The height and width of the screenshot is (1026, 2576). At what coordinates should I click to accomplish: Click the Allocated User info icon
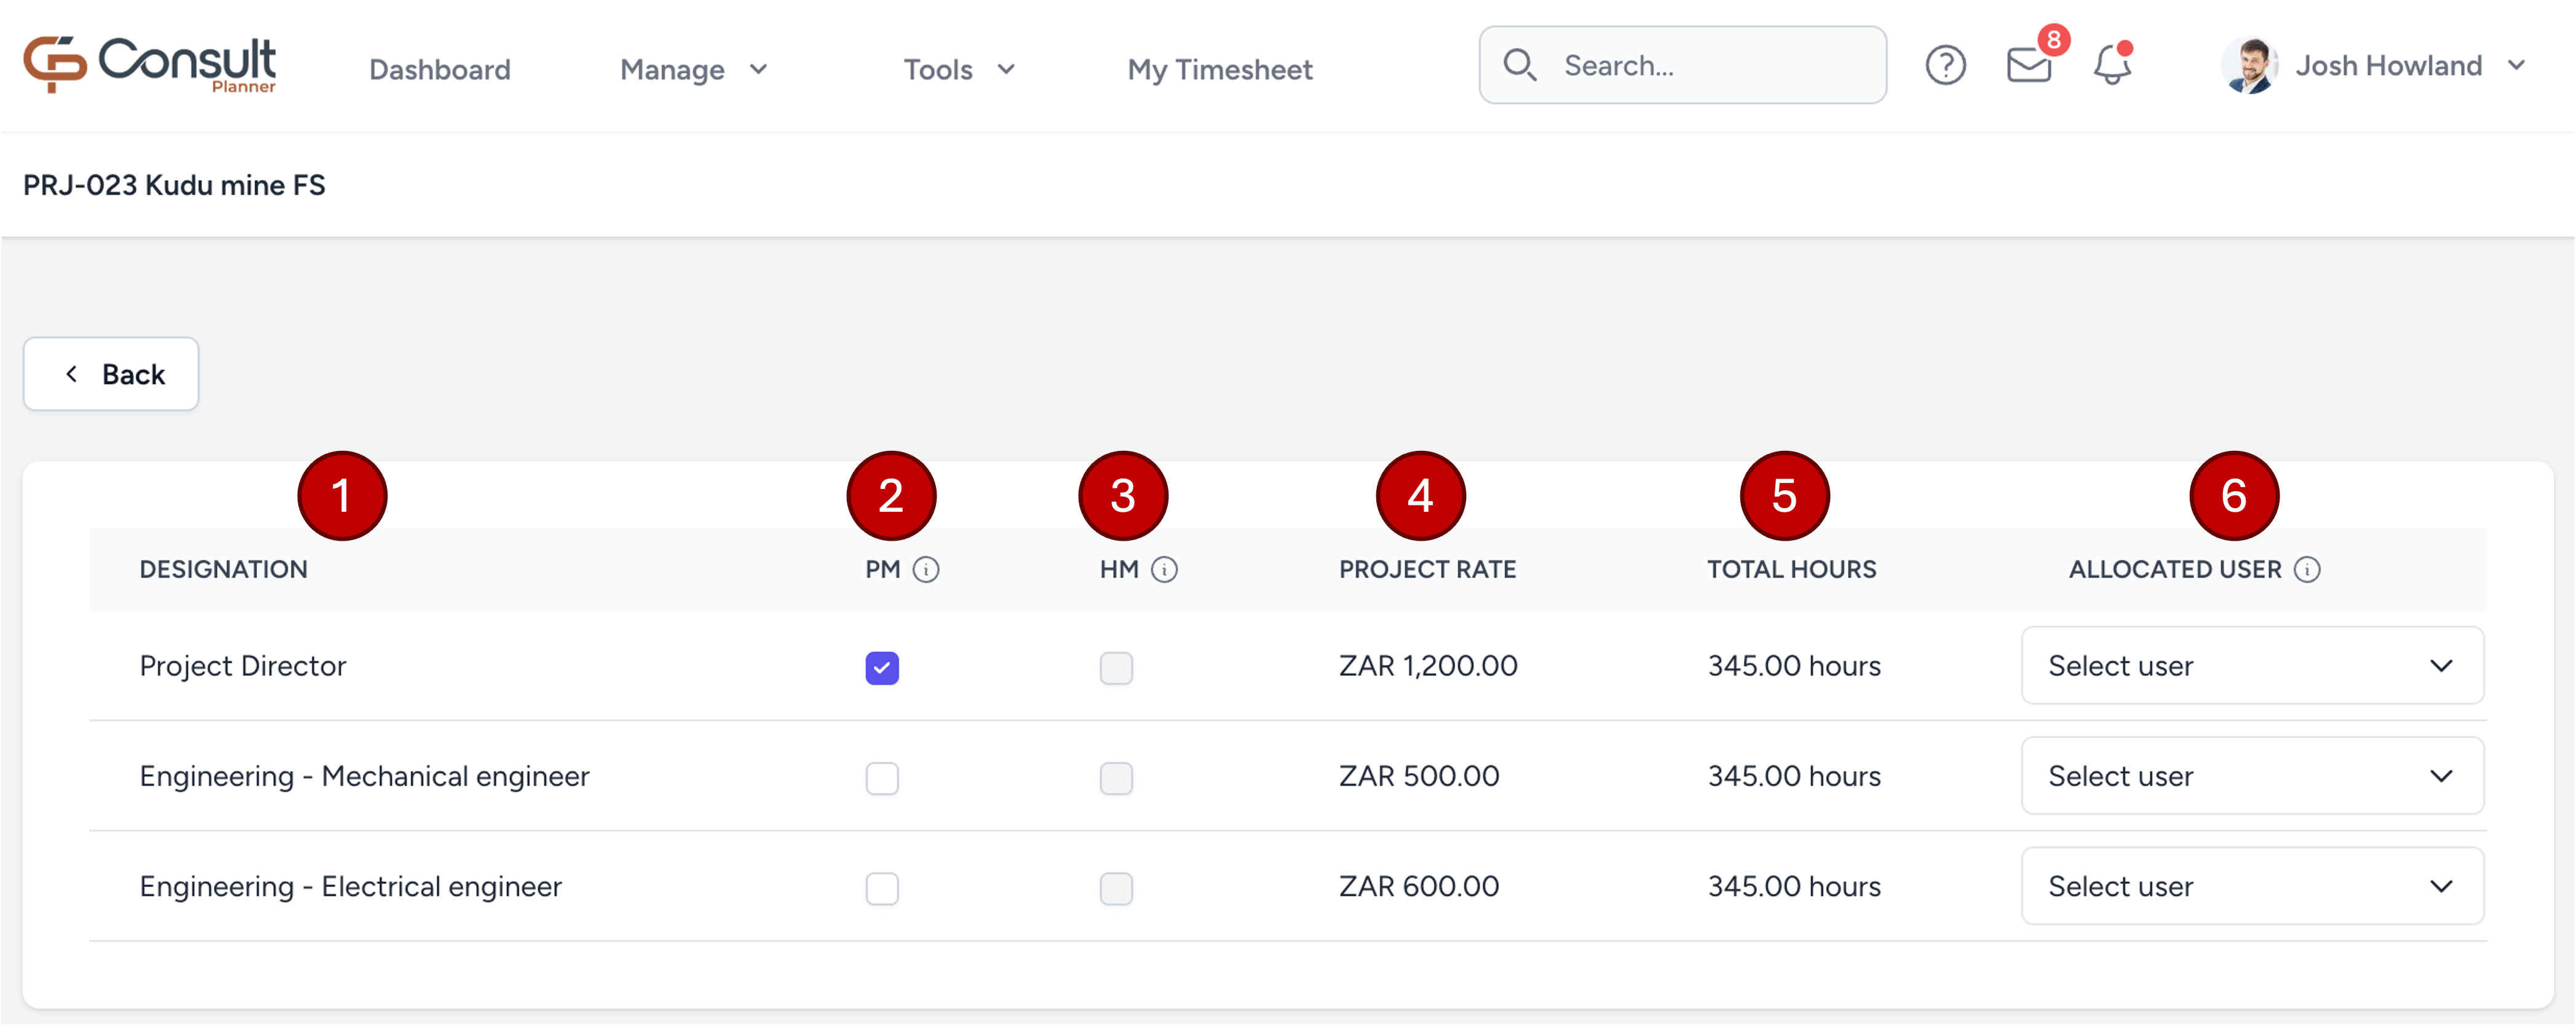tap(2307, 569)
